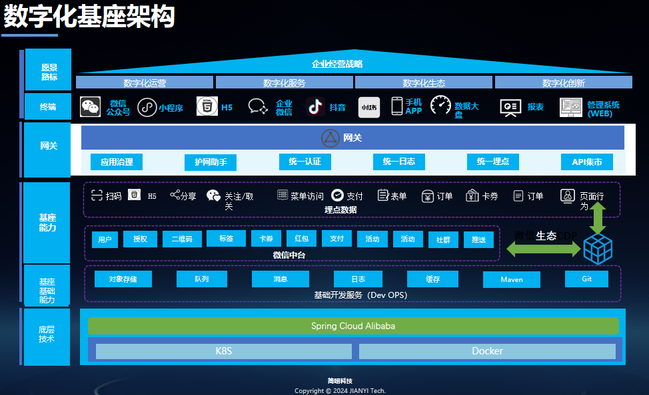Click the 支付 payment icon in 埋点数据
This screenshot has width=649, height=395.
click(x=337, y=196)
